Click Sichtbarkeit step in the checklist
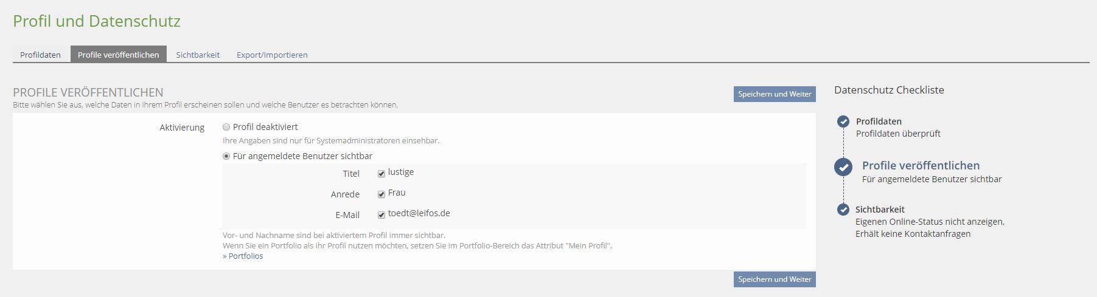Viewport: 1097px width, 297px height. [880, 210]
